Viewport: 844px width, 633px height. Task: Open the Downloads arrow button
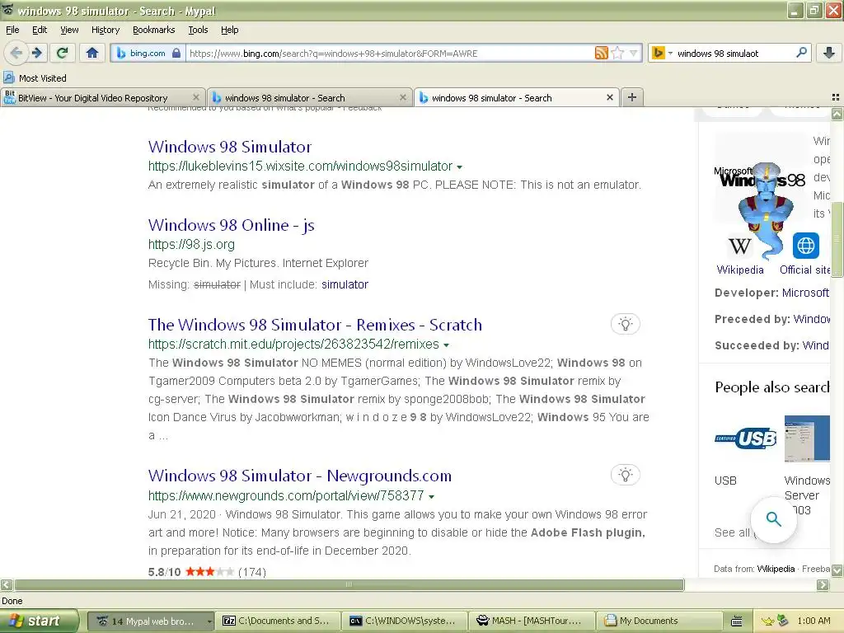(x=829, y=53)
